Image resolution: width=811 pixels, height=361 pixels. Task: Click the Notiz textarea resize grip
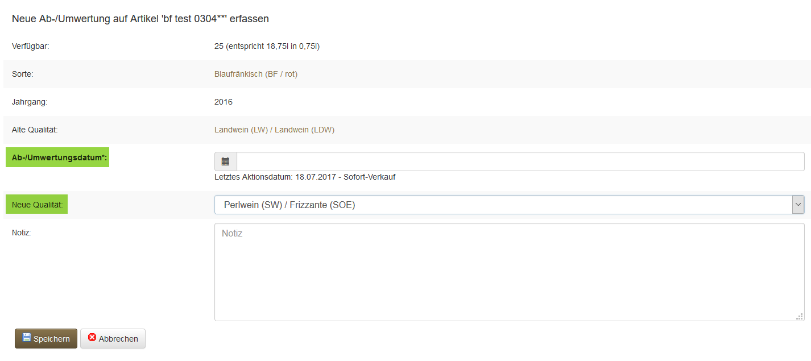pyautogui.click(x=800, y=317)
